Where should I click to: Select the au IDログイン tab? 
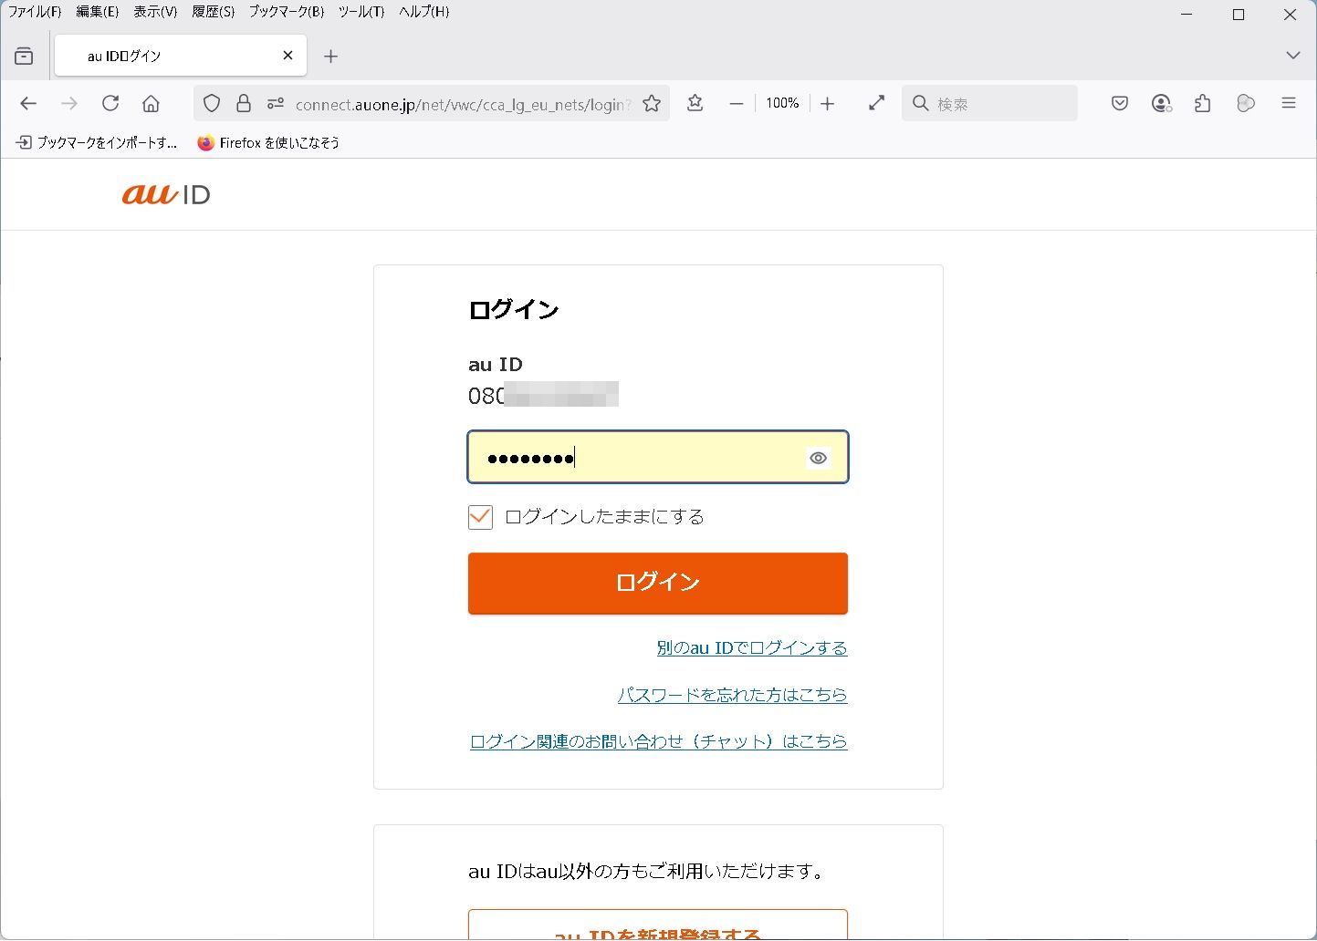pos(181,56)
